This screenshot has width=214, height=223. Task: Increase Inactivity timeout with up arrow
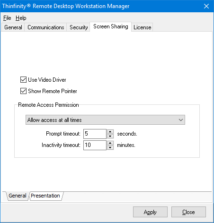point(110,143)
